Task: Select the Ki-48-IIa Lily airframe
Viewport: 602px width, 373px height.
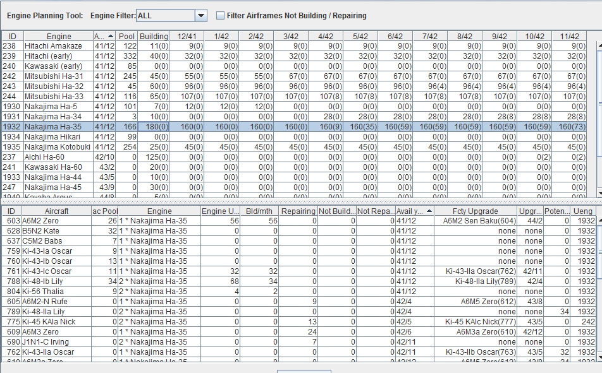Action: [298, 312]
